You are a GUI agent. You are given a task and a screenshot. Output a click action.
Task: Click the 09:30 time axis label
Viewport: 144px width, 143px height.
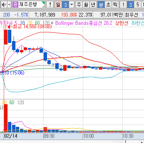point(49,136)
